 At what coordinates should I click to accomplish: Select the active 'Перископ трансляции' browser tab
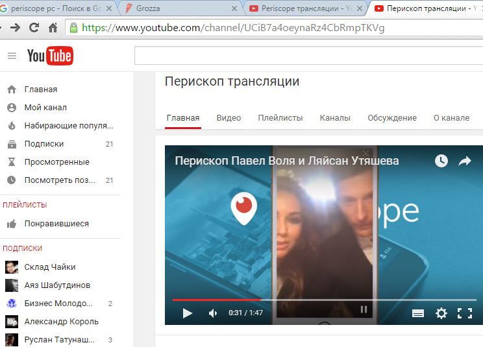tap(427, 8)
